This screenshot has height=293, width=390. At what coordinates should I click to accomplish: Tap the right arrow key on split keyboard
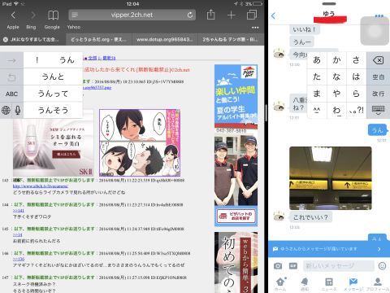(x=11, y=60)
